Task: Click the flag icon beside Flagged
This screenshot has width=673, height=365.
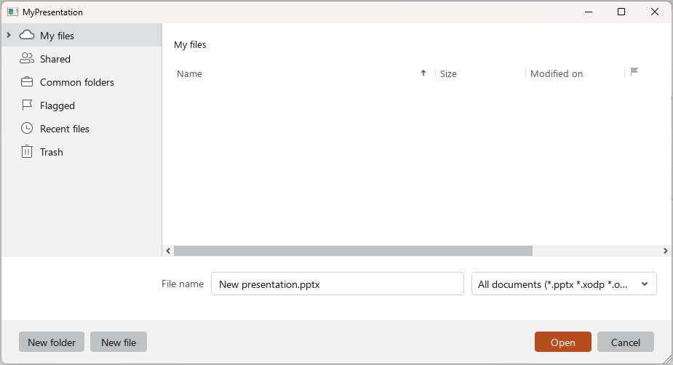Action: click(x=27, y=105)
